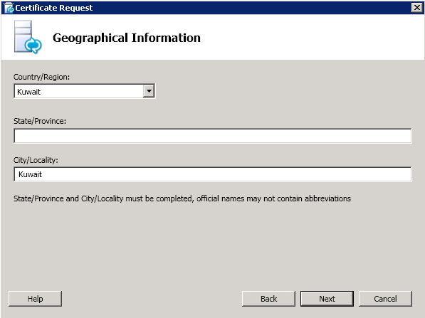Click the State/Province label
425x318 pixels.
coord(40,121)
